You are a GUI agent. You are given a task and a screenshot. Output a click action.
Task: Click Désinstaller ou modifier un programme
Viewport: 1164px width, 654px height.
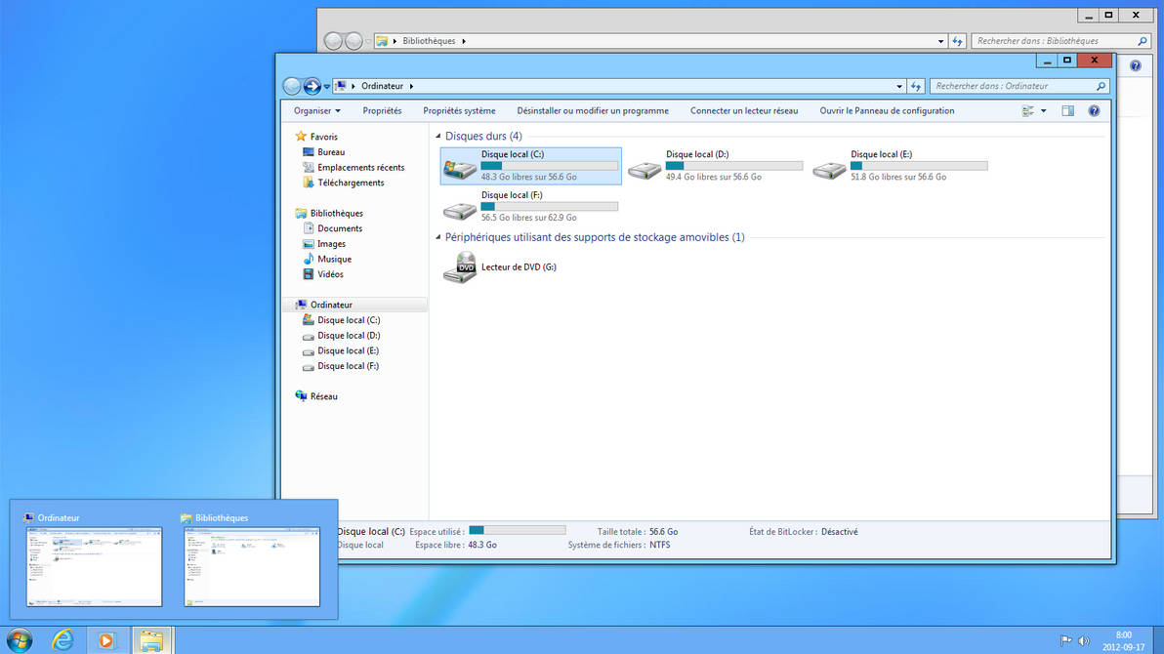[x=593, y=111]
